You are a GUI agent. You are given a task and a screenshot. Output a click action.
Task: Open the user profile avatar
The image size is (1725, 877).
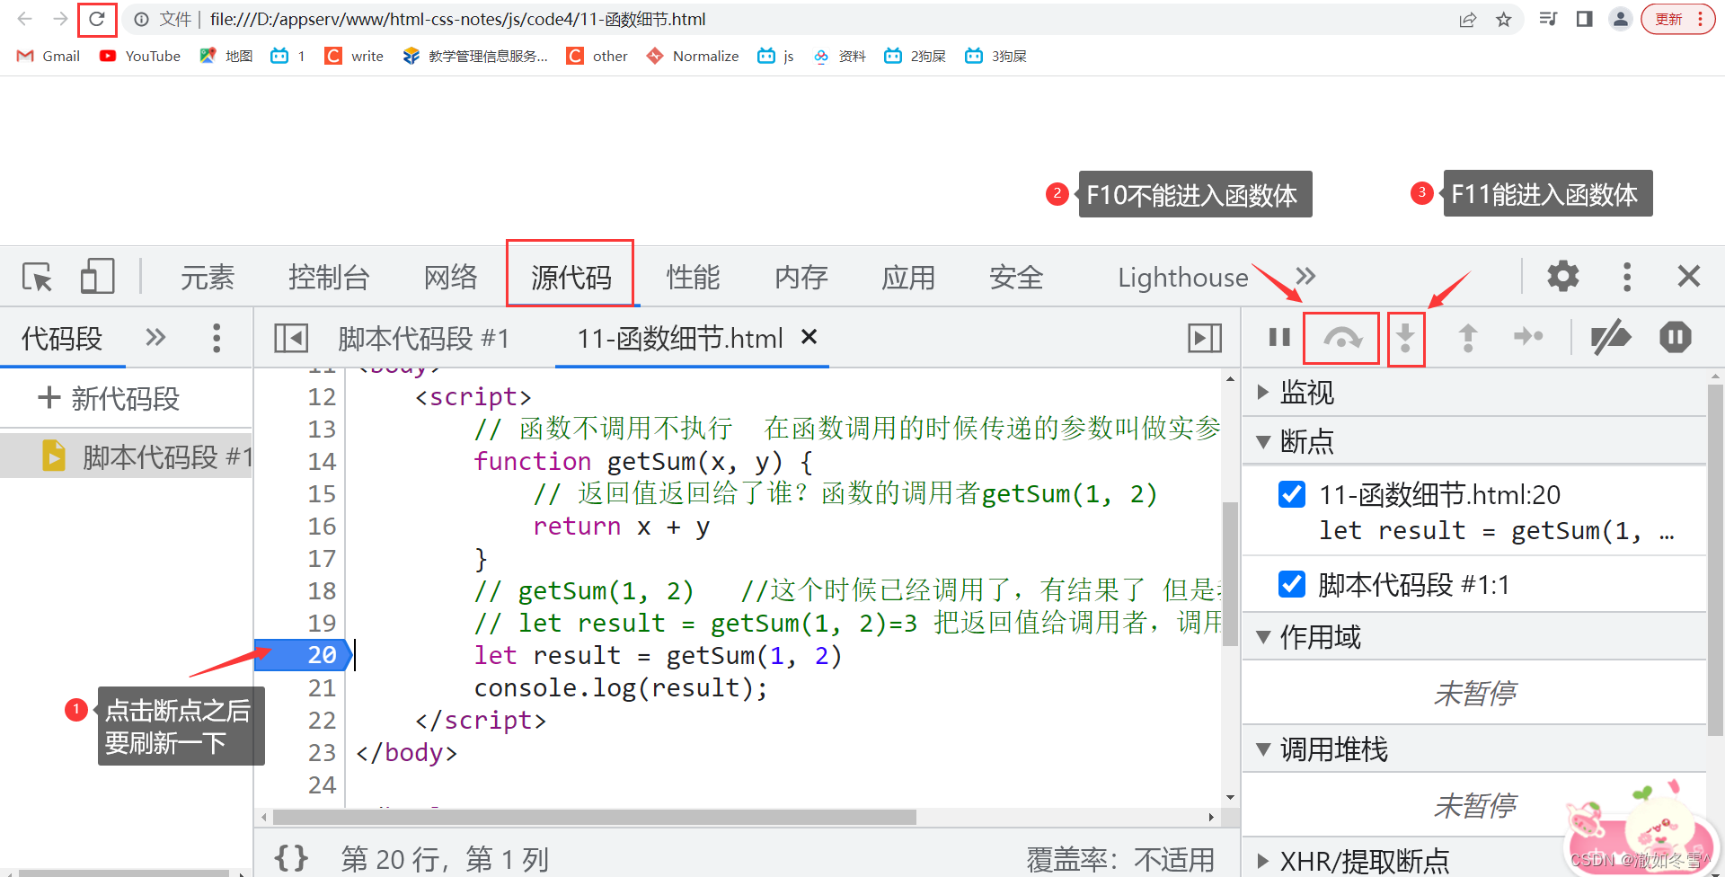click(x=1620, y=19)
